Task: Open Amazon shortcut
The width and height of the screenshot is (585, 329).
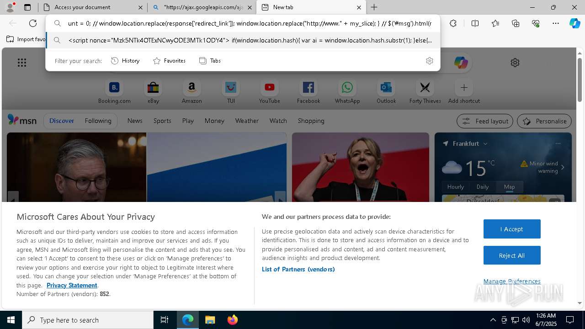Action: click(x=191, y=92)
